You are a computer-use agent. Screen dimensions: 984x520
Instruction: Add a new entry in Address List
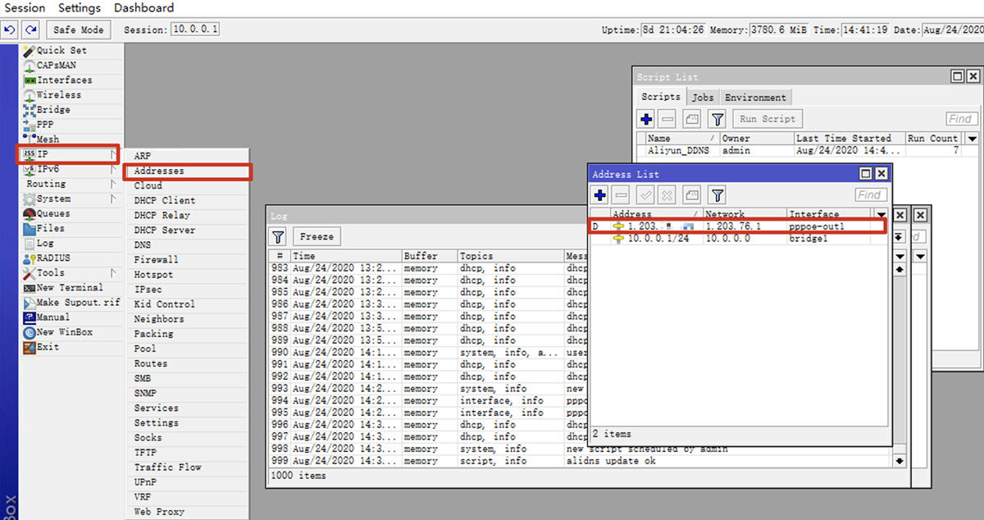600,195
